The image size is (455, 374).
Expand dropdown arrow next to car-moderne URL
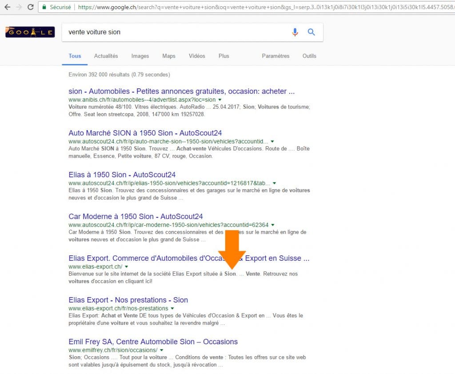click(x=273, y=225)
